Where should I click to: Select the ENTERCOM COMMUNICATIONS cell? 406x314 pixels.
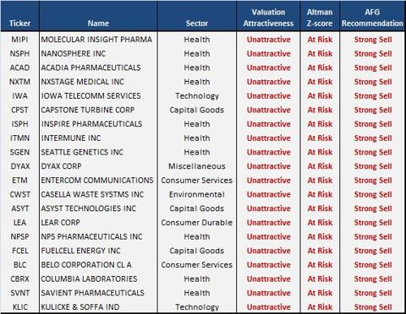97,180
